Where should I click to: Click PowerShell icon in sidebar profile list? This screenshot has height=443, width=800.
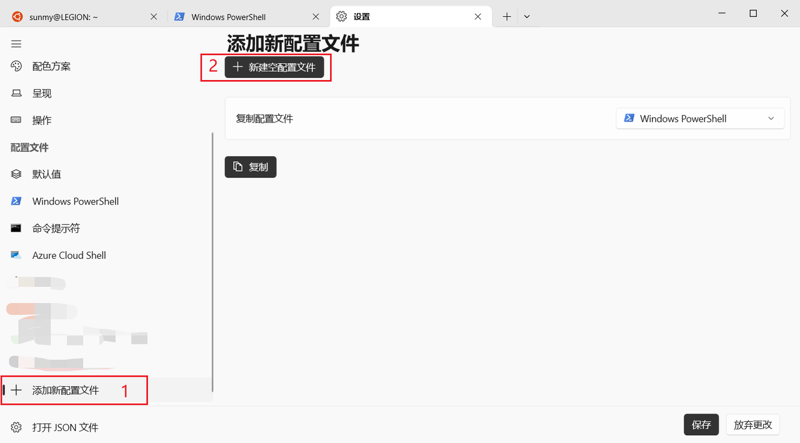(16, 201)
